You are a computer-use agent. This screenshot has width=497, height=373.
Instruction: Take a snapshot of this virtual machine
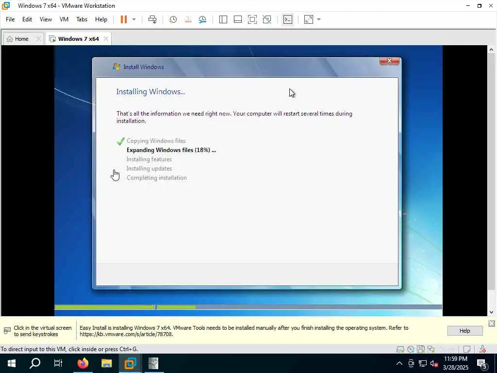click(x=173, y=19)
